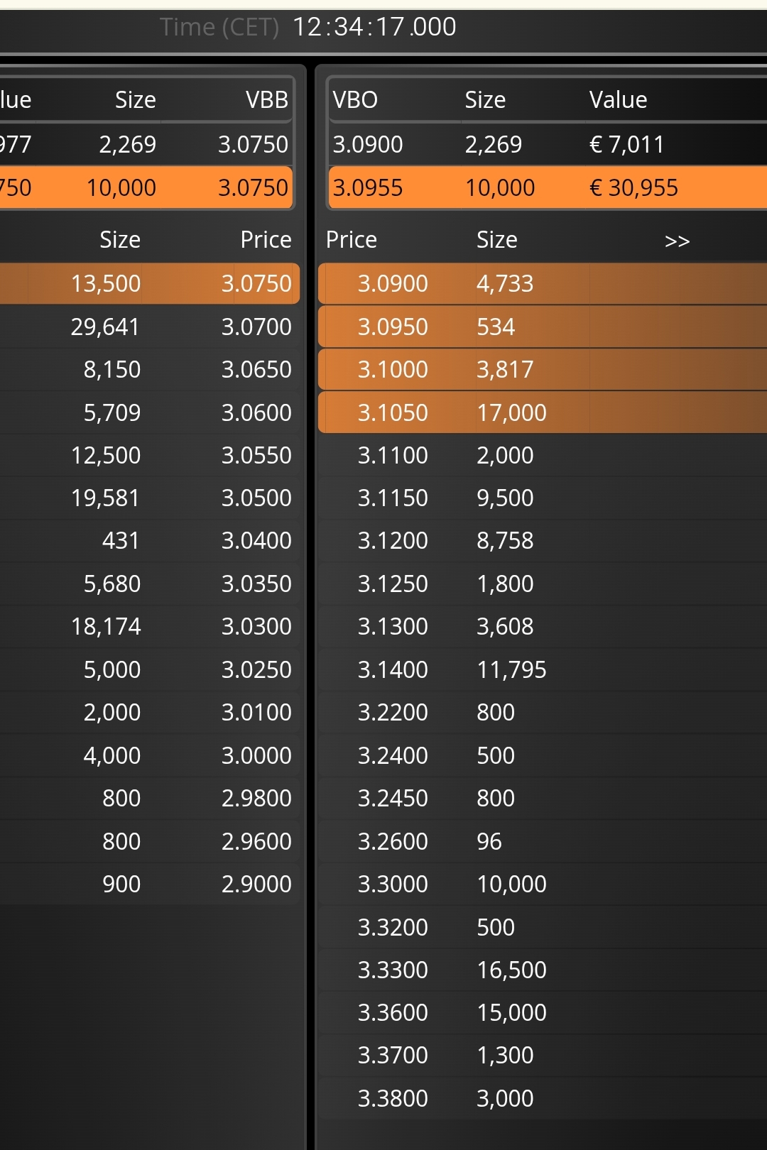This screenshot has height=1150, width=767.
Task: Click the ask price 3.3000 row
Action: (x=543, y=884)
